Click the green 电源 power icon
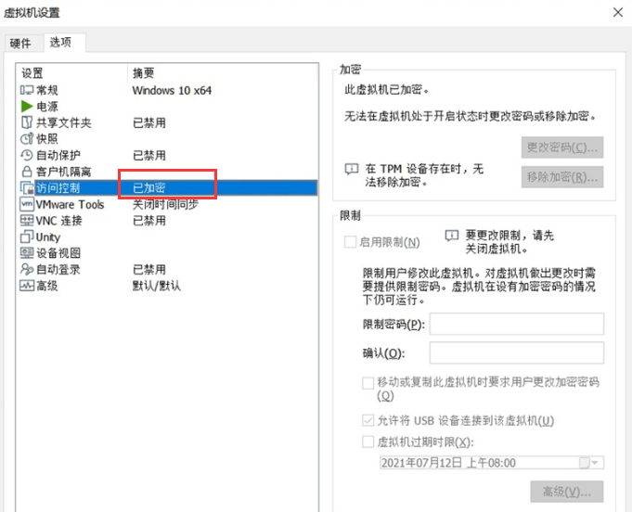Image resolution: width=632 pixels, height=512 pixels. coord(27,107)
